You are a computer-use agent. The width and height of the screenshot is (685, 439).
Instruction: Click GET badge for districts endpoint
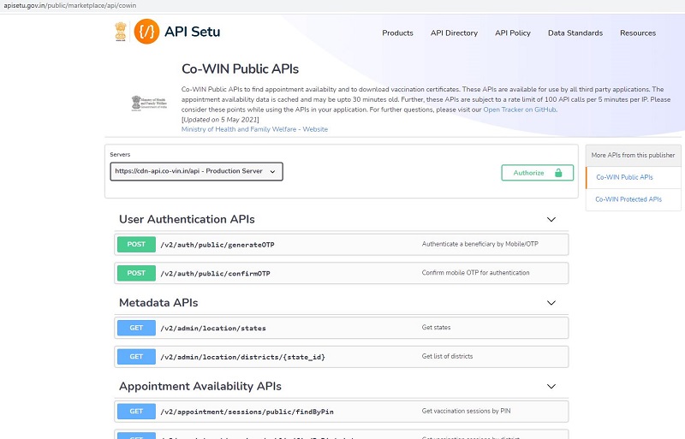coord(136,357)
